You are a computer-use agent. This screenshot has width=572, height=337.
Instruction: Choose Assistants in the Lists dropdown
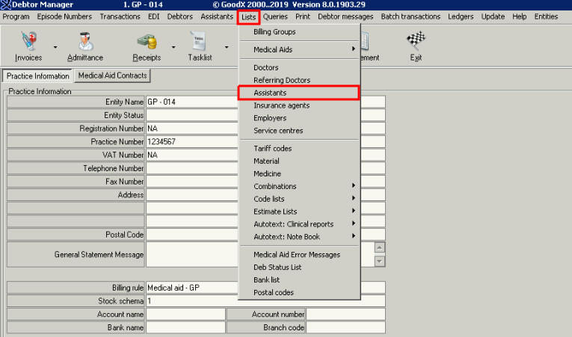pyautogui.click(x=299, y=93)
